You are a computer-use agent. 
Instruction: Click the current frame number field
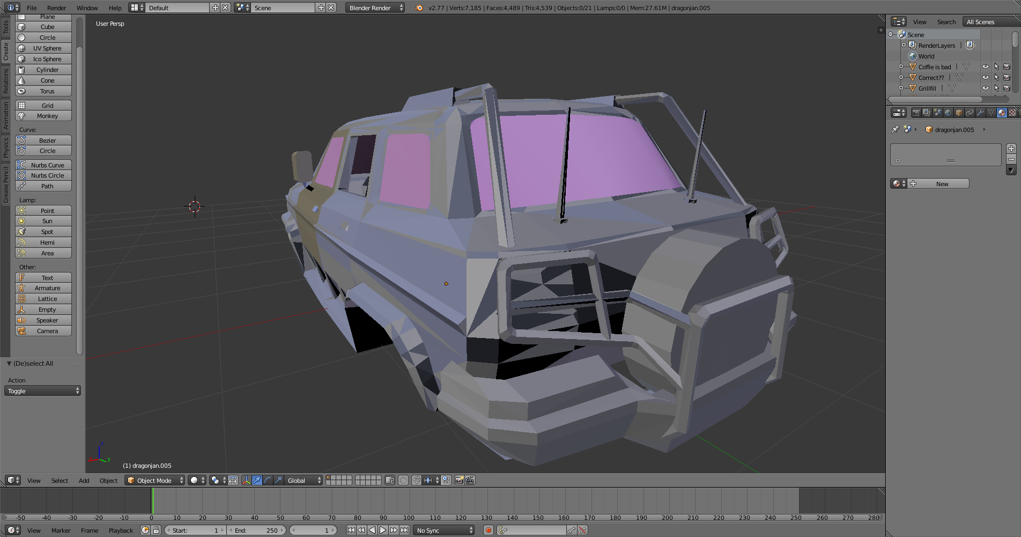point(313,530)
